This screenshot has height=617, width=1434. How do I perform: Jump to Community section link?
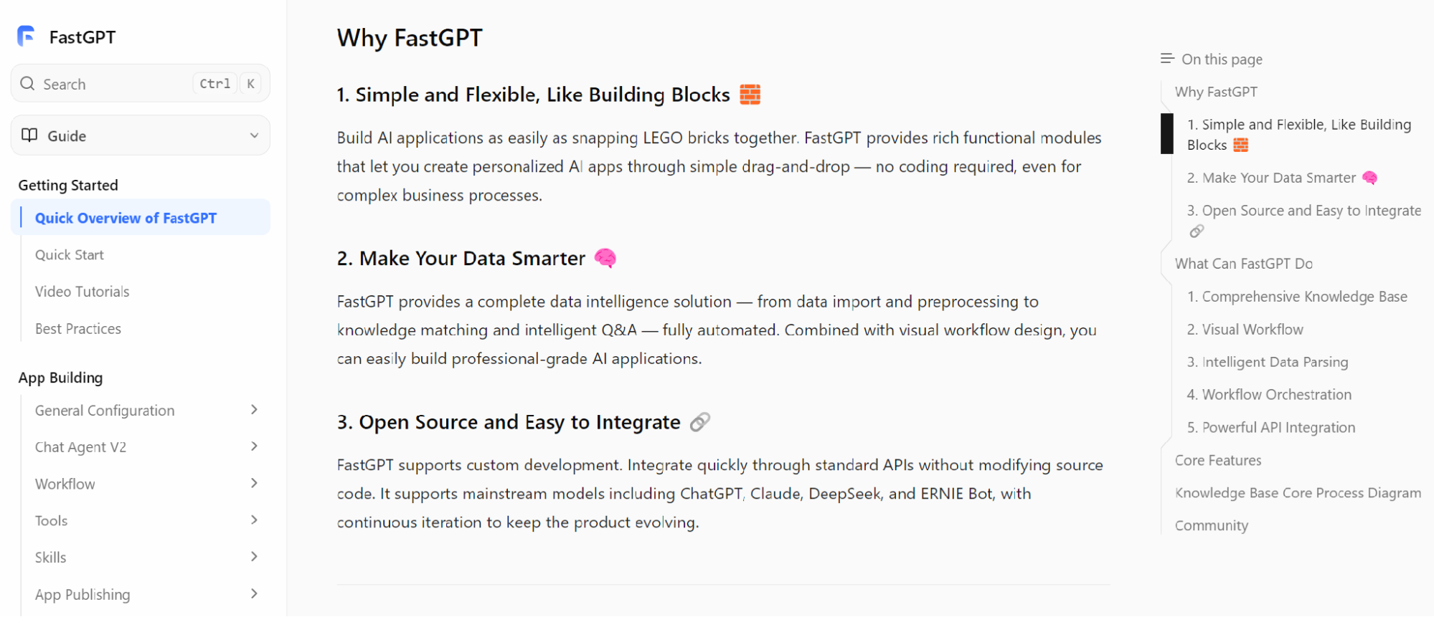pyautogui.click(x=1212, y=526)
